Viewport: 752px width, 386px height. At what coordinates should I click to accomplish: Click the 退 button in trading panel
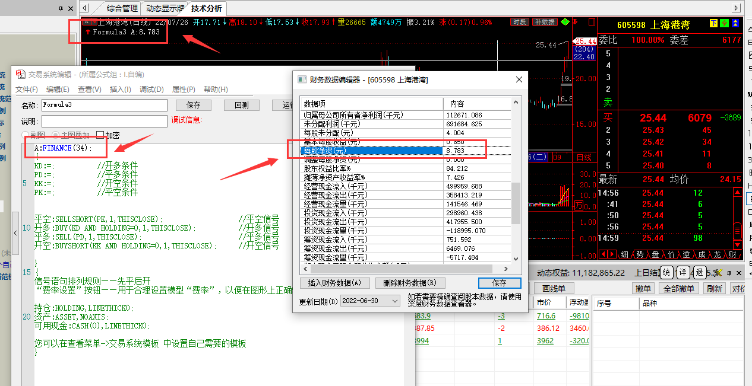pyautogui.click(x=700, y=273)
